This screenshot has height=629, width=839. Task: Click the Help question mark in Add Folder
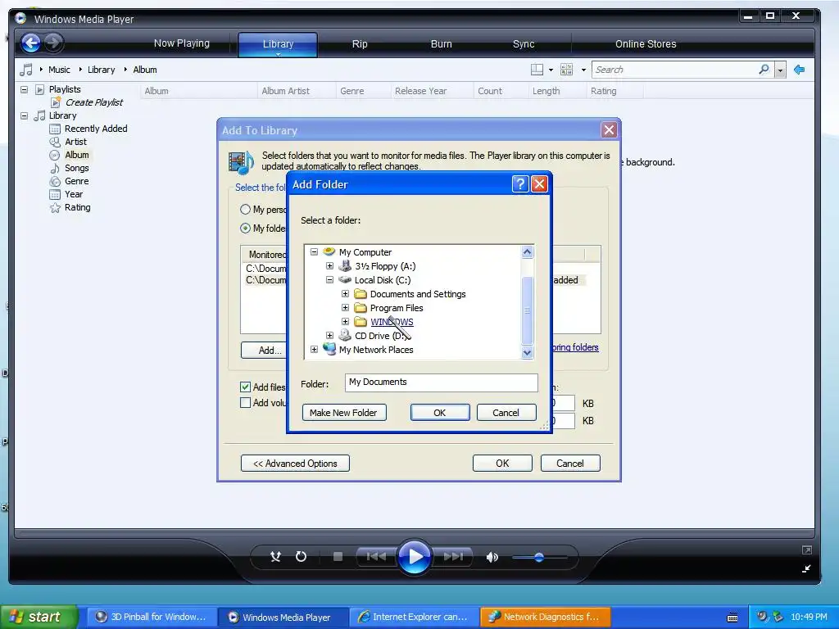click(520, 184)
